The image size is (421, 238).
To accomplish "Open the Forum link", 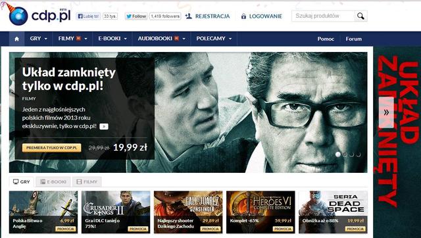I will (354, 39).
